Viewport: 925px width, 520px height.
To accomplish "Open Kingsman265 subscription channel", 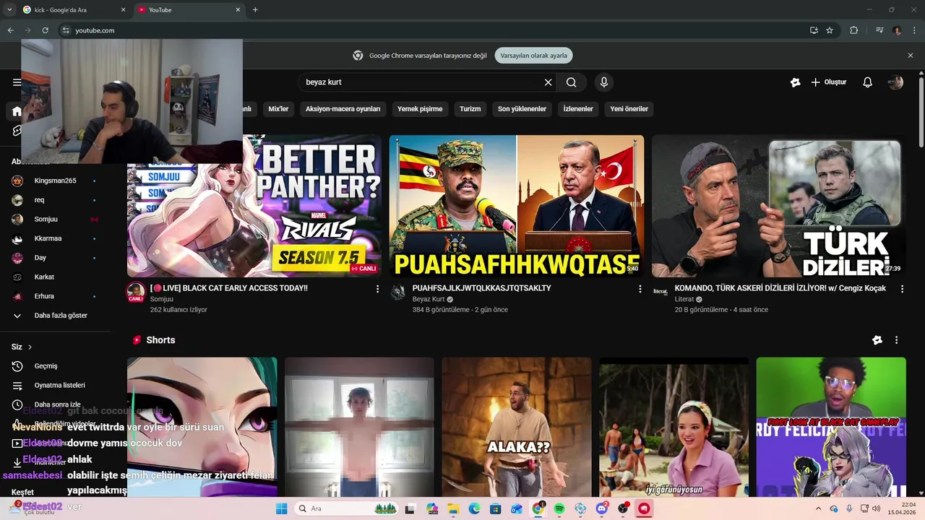I will pos(55,181).
